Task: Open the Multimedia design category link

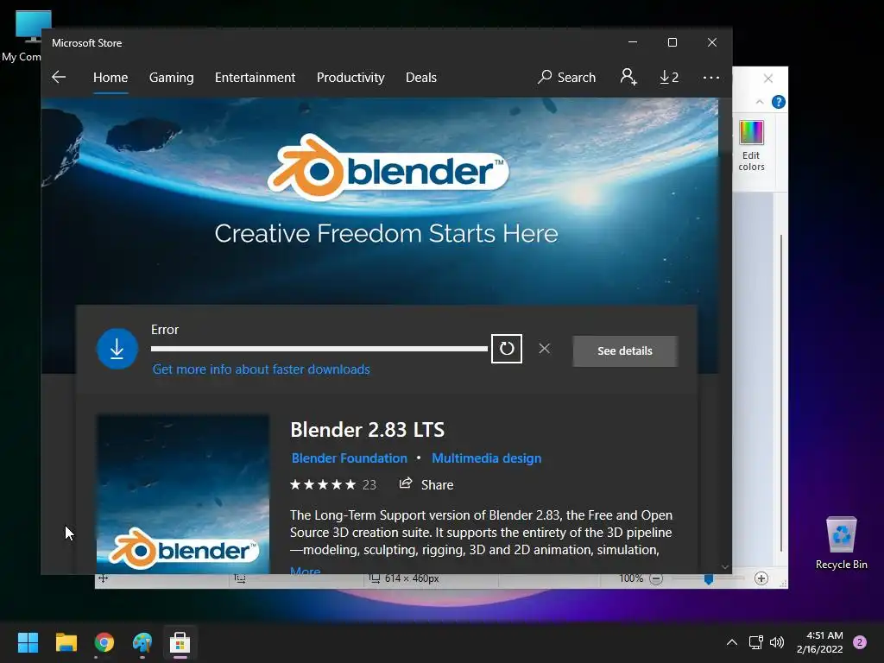Action: click(x=487, y=458)
